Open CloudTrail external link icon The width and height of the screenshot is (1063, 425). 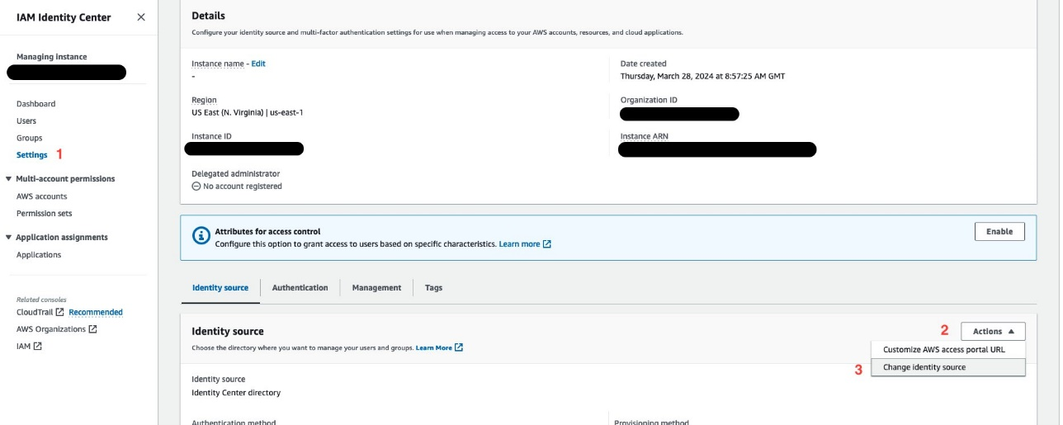coord(60,313)
